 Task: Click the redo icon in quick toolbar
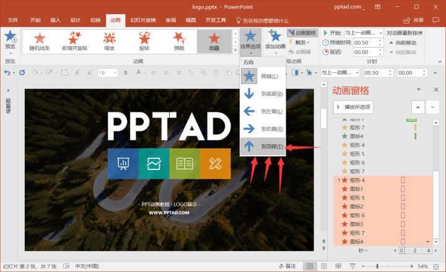pyautogui.click(x=22, y=73)
